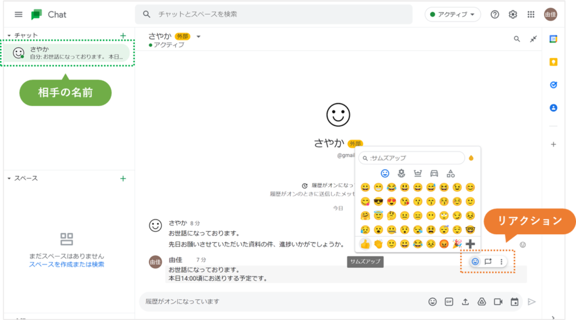Click message 本日14:00頃にお送りする予定です。

[x=218, y=278]
